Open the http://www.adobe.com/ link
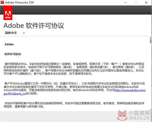The image size is (152, 122). pos(130,90)
